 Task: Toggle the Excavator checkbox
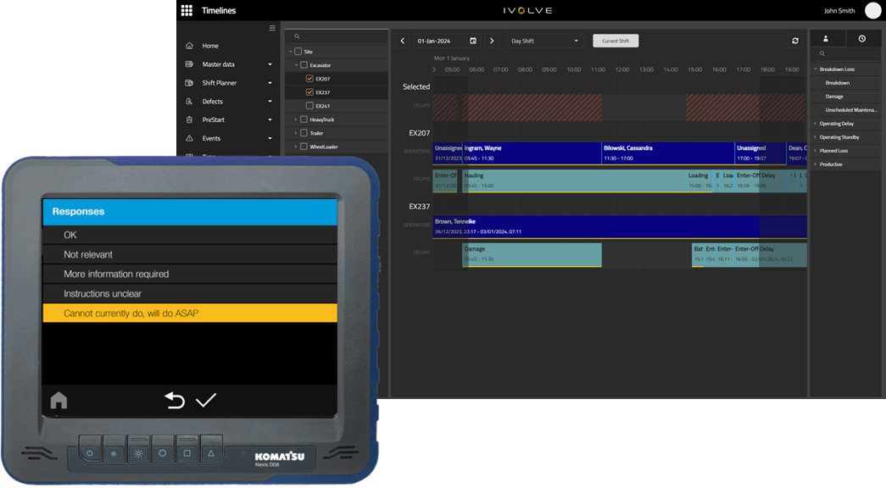click(x=304, y=65)
